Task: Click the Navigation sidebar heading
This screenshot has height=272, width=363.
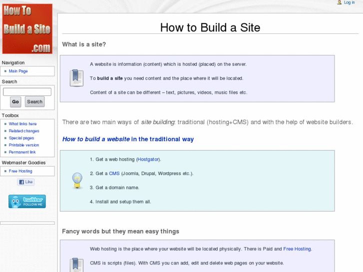Action: click(13, 63)
